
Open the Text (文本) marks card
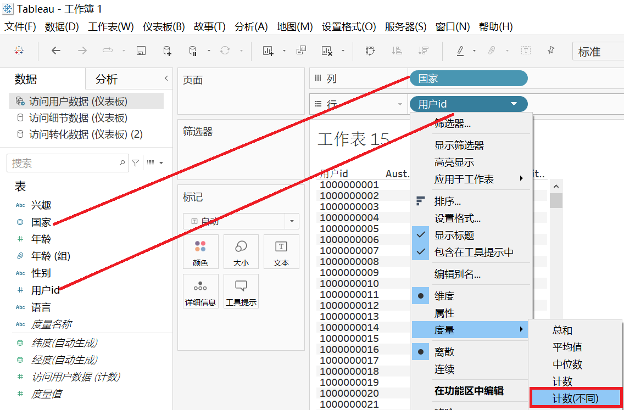click(x=281, y=251)
